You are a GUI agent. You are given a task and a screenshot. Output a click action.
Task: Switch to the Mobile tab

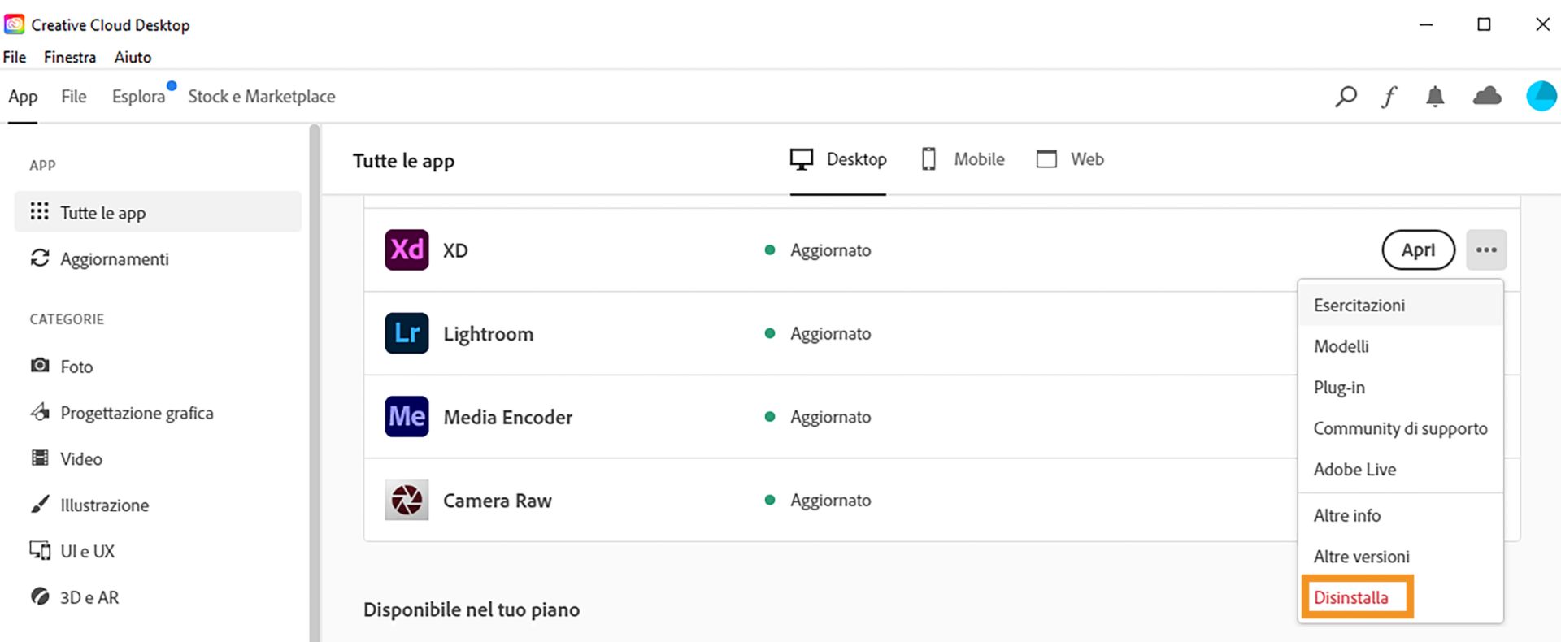[x=963, y=159]
